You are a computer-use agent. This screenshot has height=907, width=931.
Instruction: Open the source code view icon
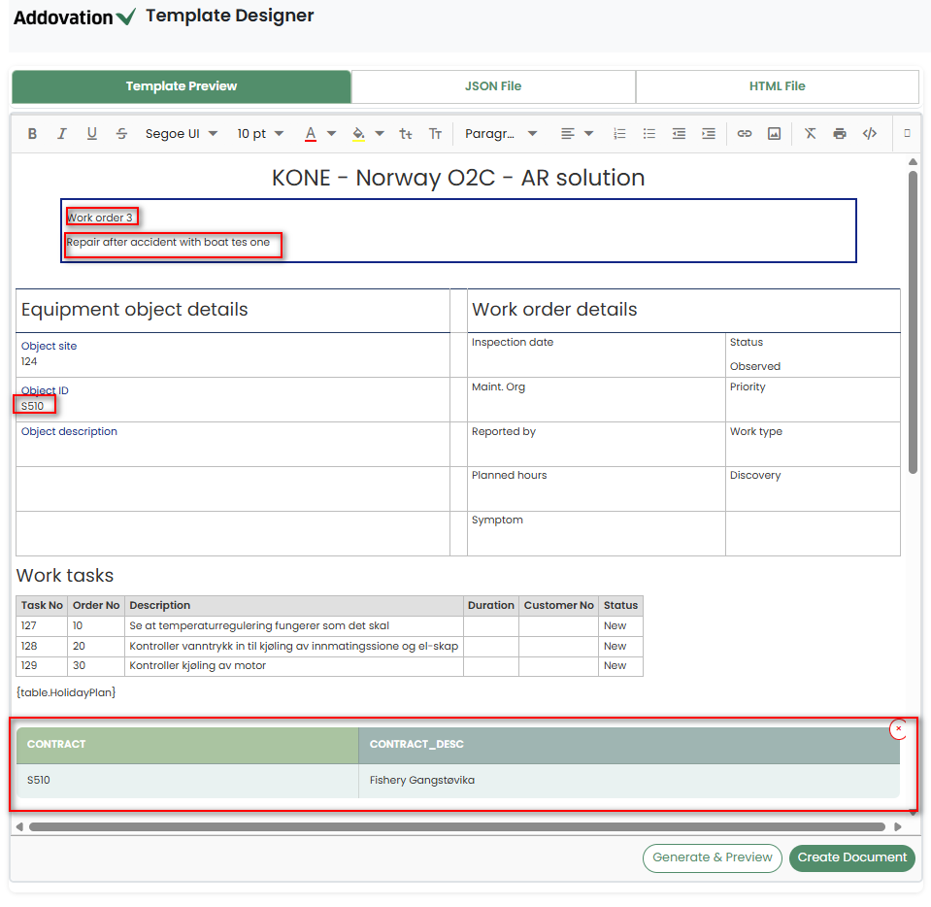(870, 134)
